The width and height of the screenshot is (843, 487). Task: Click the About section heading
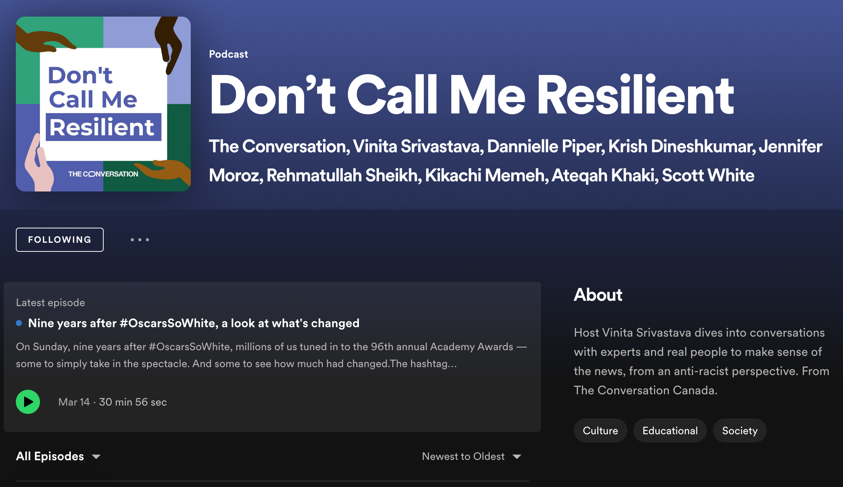[x=598, y=295]
